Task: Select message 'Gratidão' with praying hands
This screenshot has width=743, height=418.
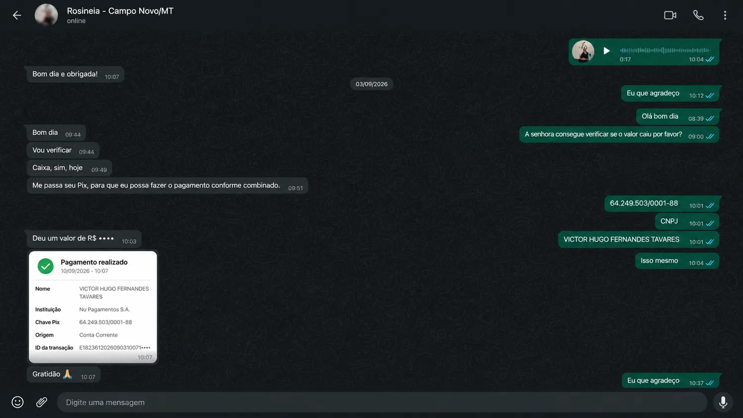Action: 64,374
